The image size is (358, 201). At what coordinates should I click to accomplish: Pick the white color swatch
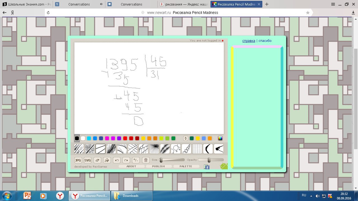tap(83, 138)
